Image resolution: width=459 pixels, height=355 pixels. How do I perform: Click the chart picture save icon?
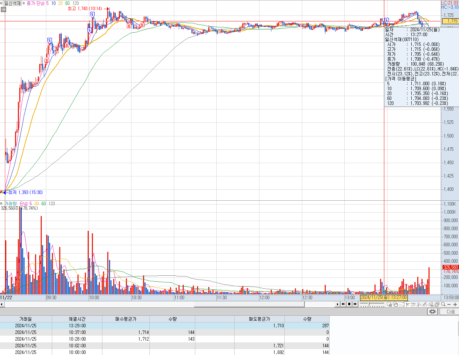coord(437,304)
